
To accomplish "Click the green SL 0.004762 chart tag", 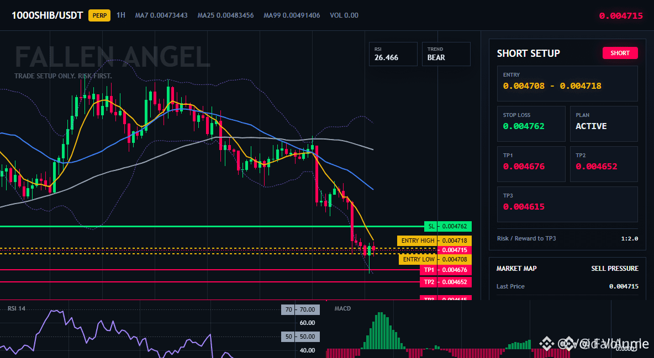I will click(448, 226).
